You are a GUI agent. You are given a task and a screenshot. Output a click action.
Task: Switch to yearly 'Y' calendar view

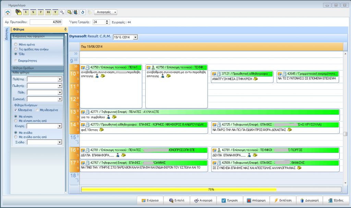[55, 12]
